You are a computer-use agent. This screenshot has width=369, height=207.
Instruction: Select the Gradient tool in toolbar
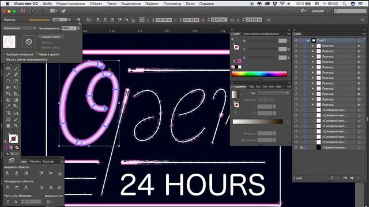[x=16, y=100]
